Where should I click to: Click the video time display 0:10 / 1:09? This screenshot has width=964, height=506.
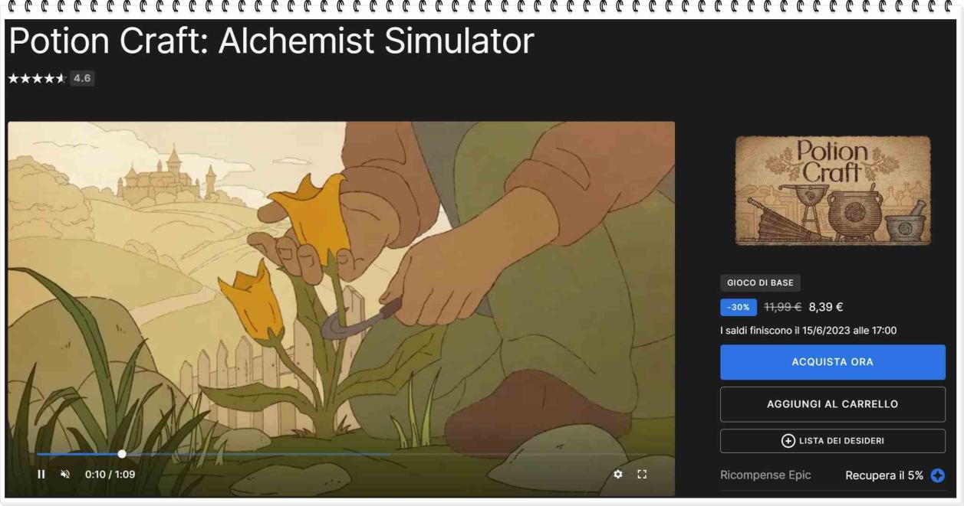110,475
